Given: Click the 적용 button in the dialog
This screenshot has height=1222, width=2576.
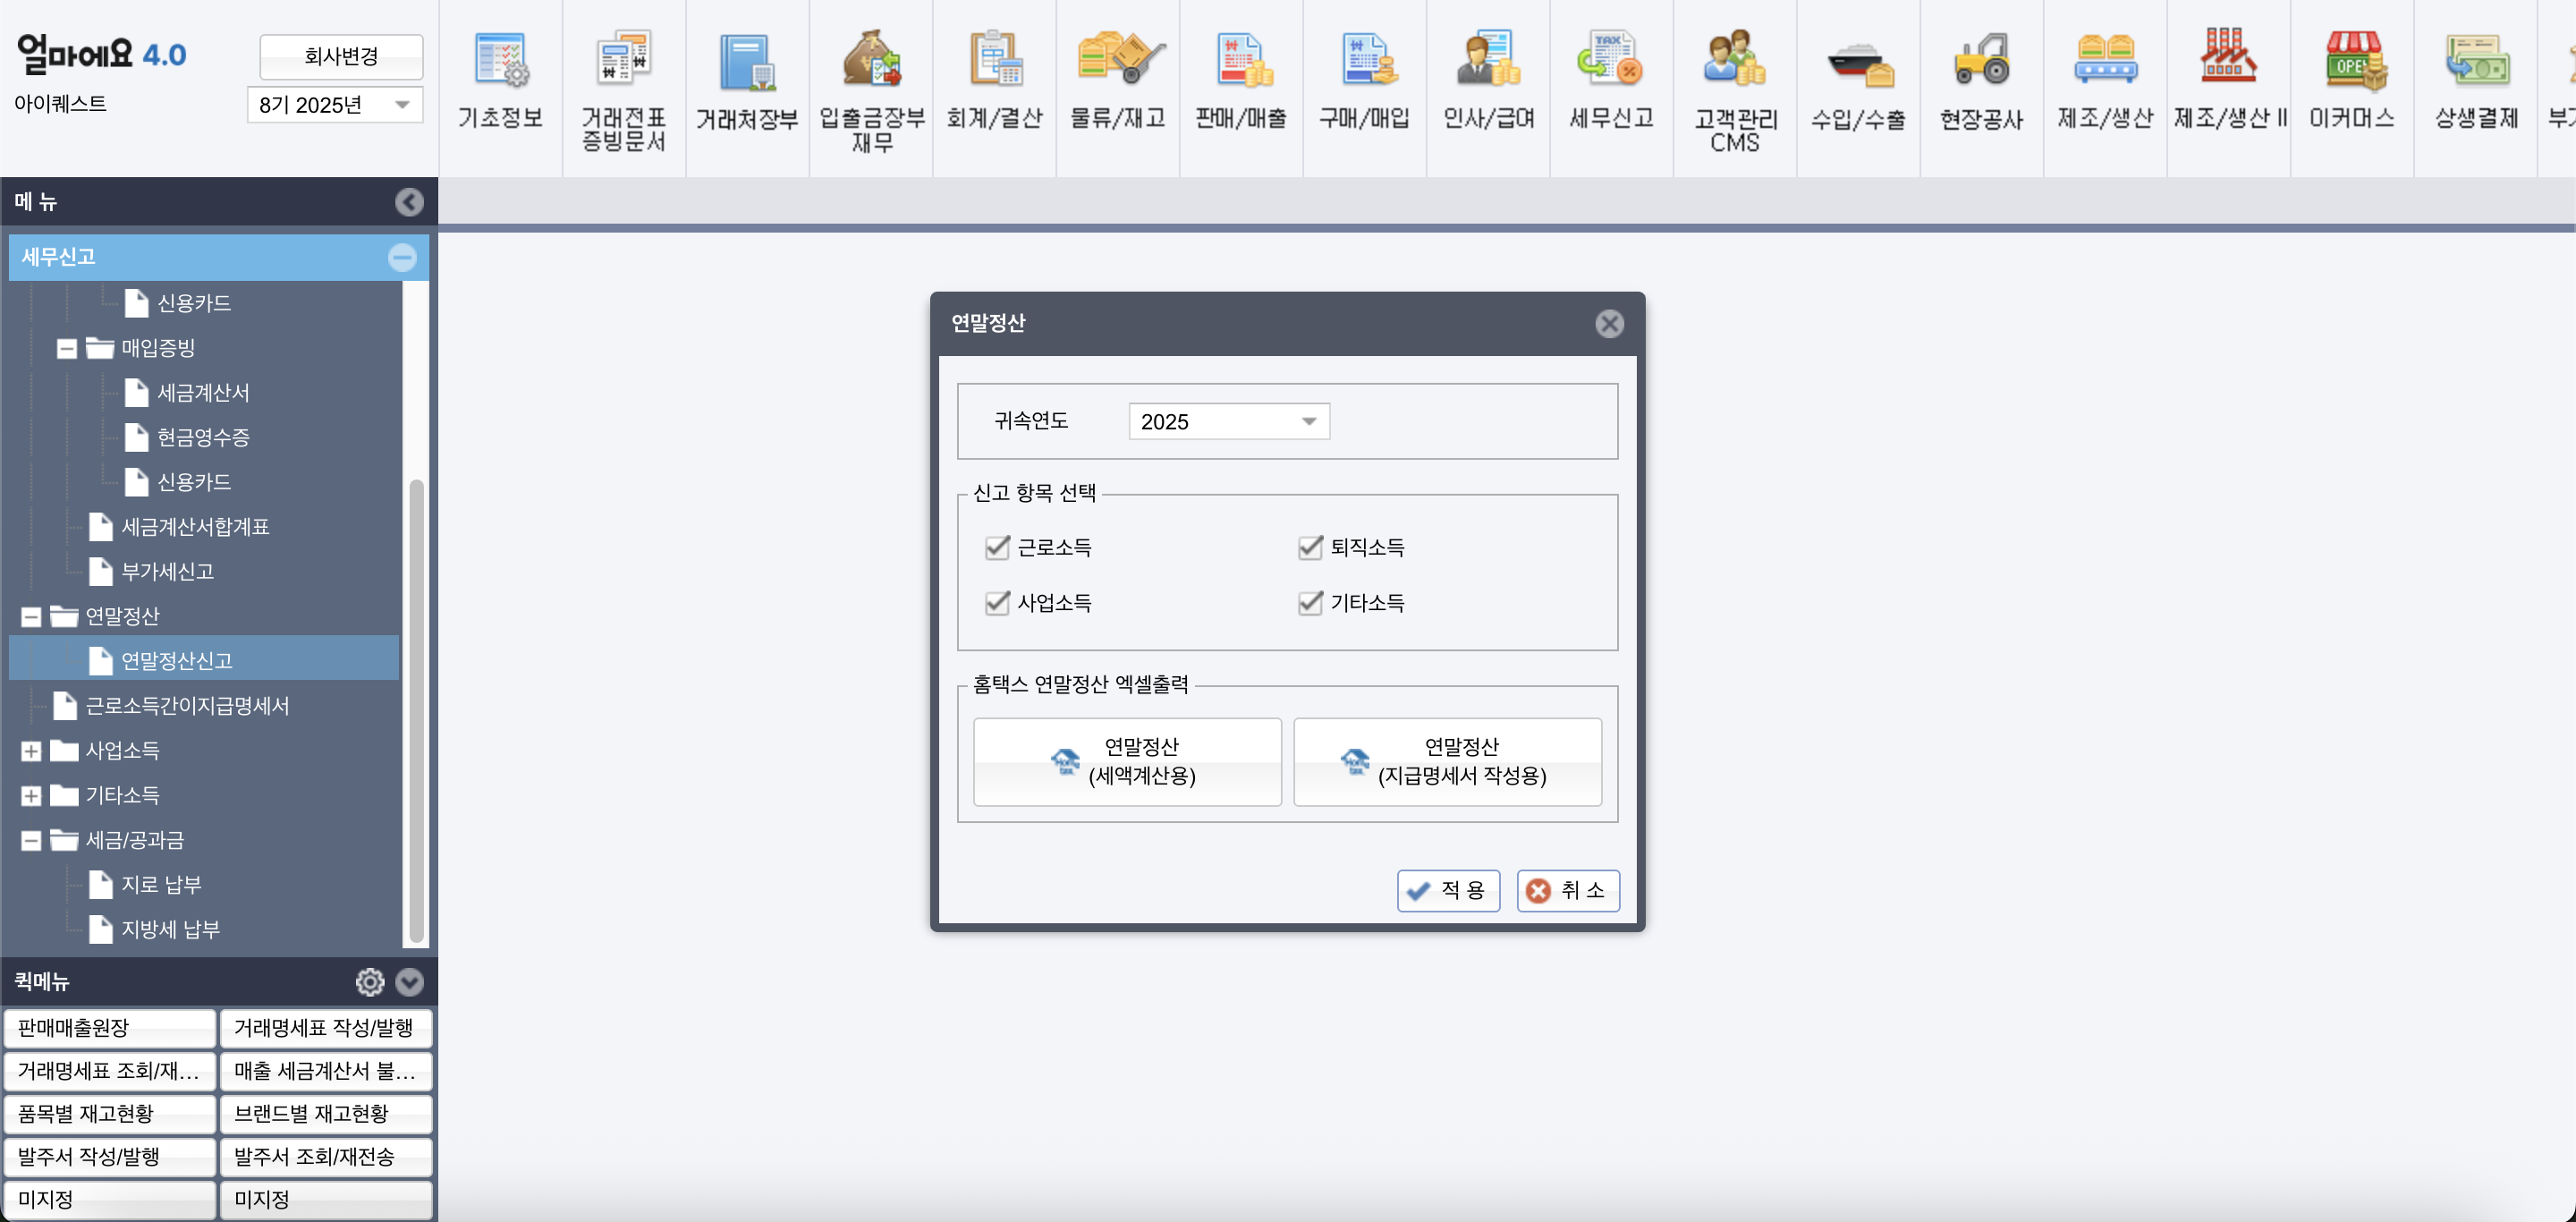Looking at the screenshot, I should pos(1448,890).
